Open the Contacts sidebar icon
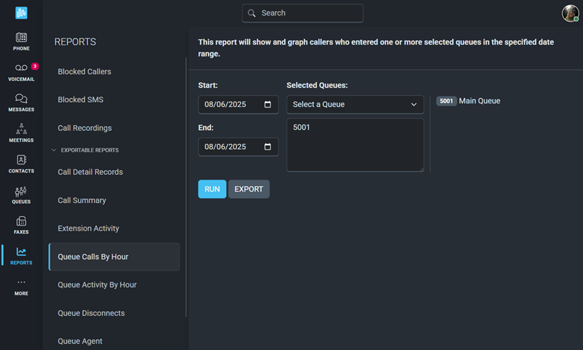This screenshot has height=350, width=583. click(21, 160)
